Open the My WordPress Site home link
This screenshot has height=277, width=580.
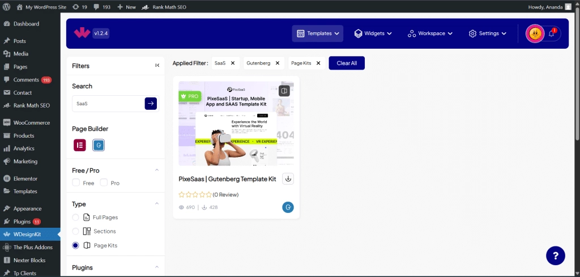[x=42, y=7]
